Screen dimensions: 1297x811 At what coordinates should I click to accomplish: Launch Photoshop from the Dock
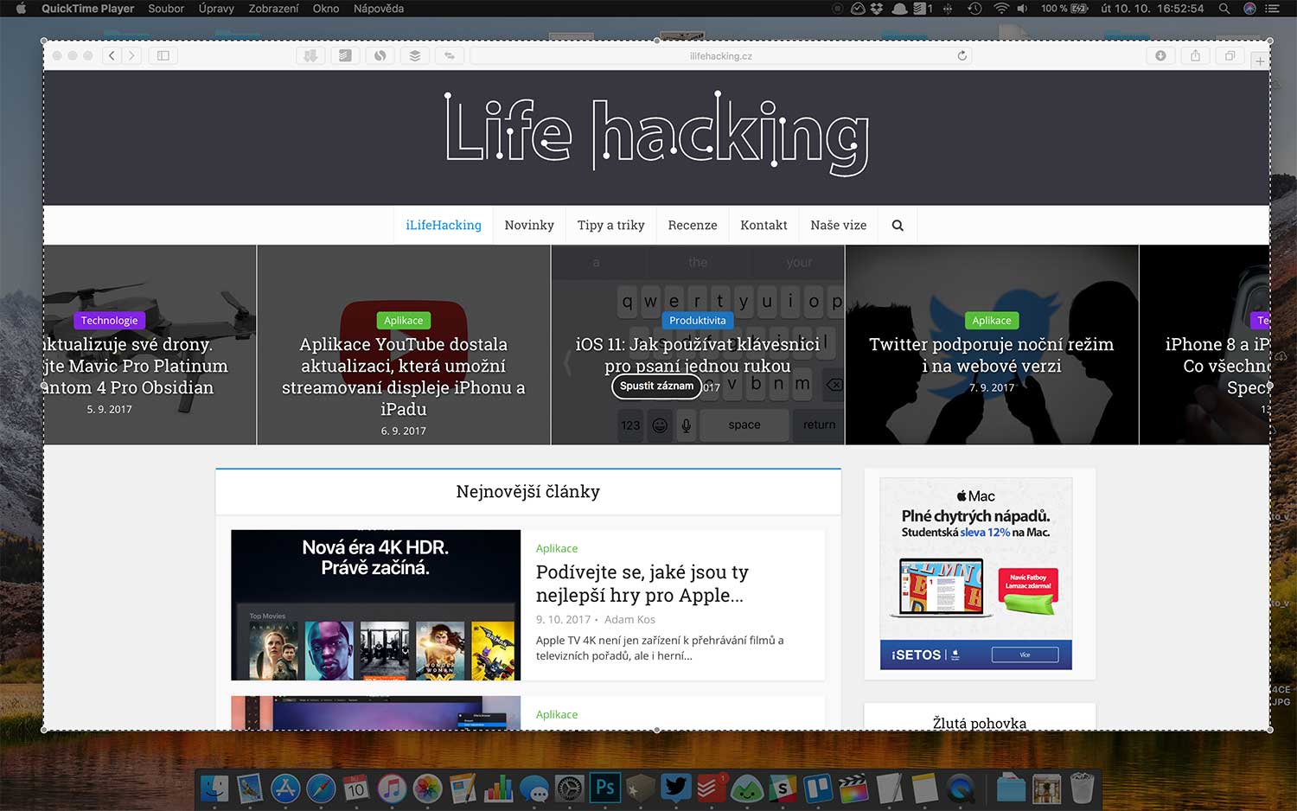click(605, 787)
